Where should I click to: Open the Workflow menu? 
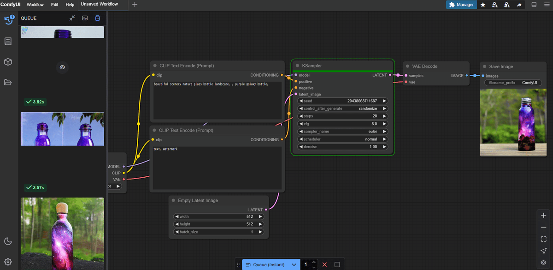pyautogui.click(x=35, y=5)
